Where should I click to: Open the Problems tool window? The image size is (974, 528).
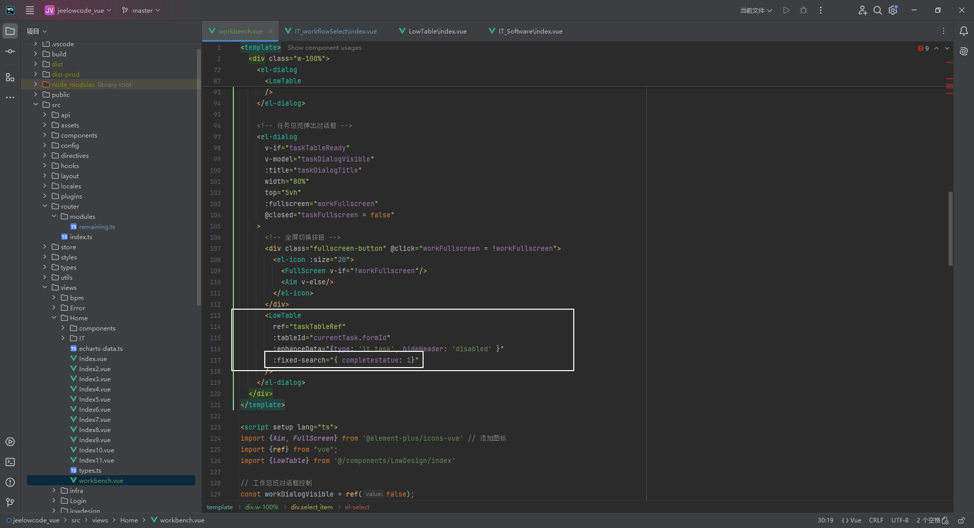point(10,482)
